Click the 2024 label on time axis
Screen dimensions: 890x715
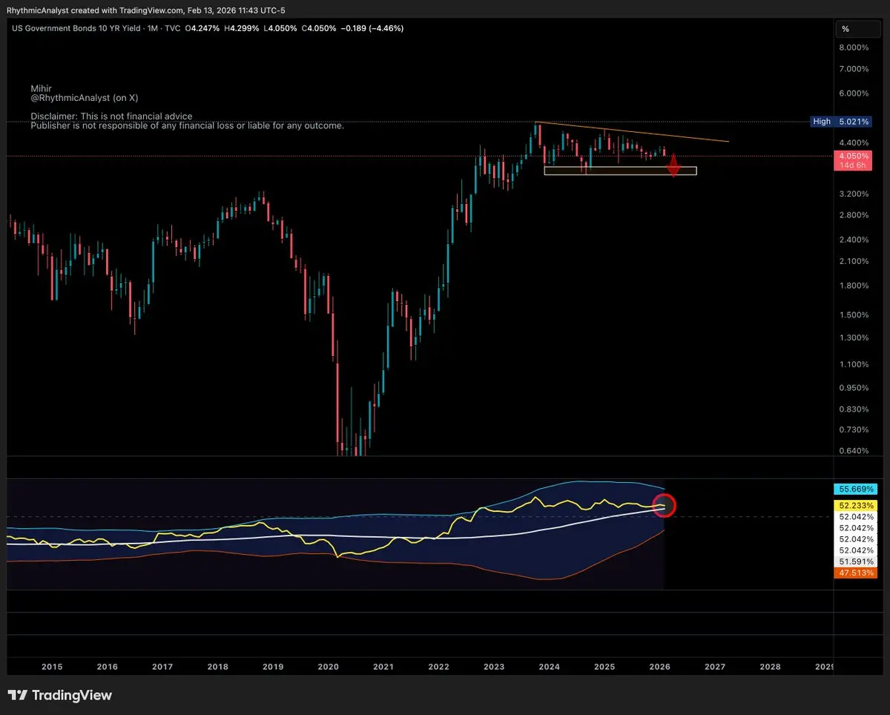coord(549,667)
